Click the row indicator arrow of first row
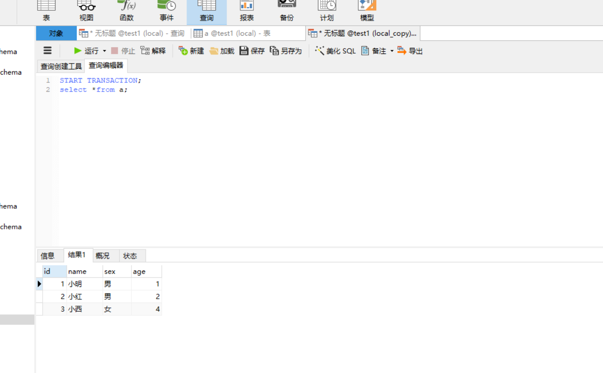The image size is (603, 373). tap(39, 284)
